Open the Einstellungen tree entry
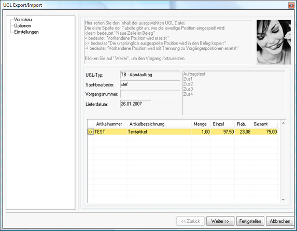297x231 pixels. 26,32
